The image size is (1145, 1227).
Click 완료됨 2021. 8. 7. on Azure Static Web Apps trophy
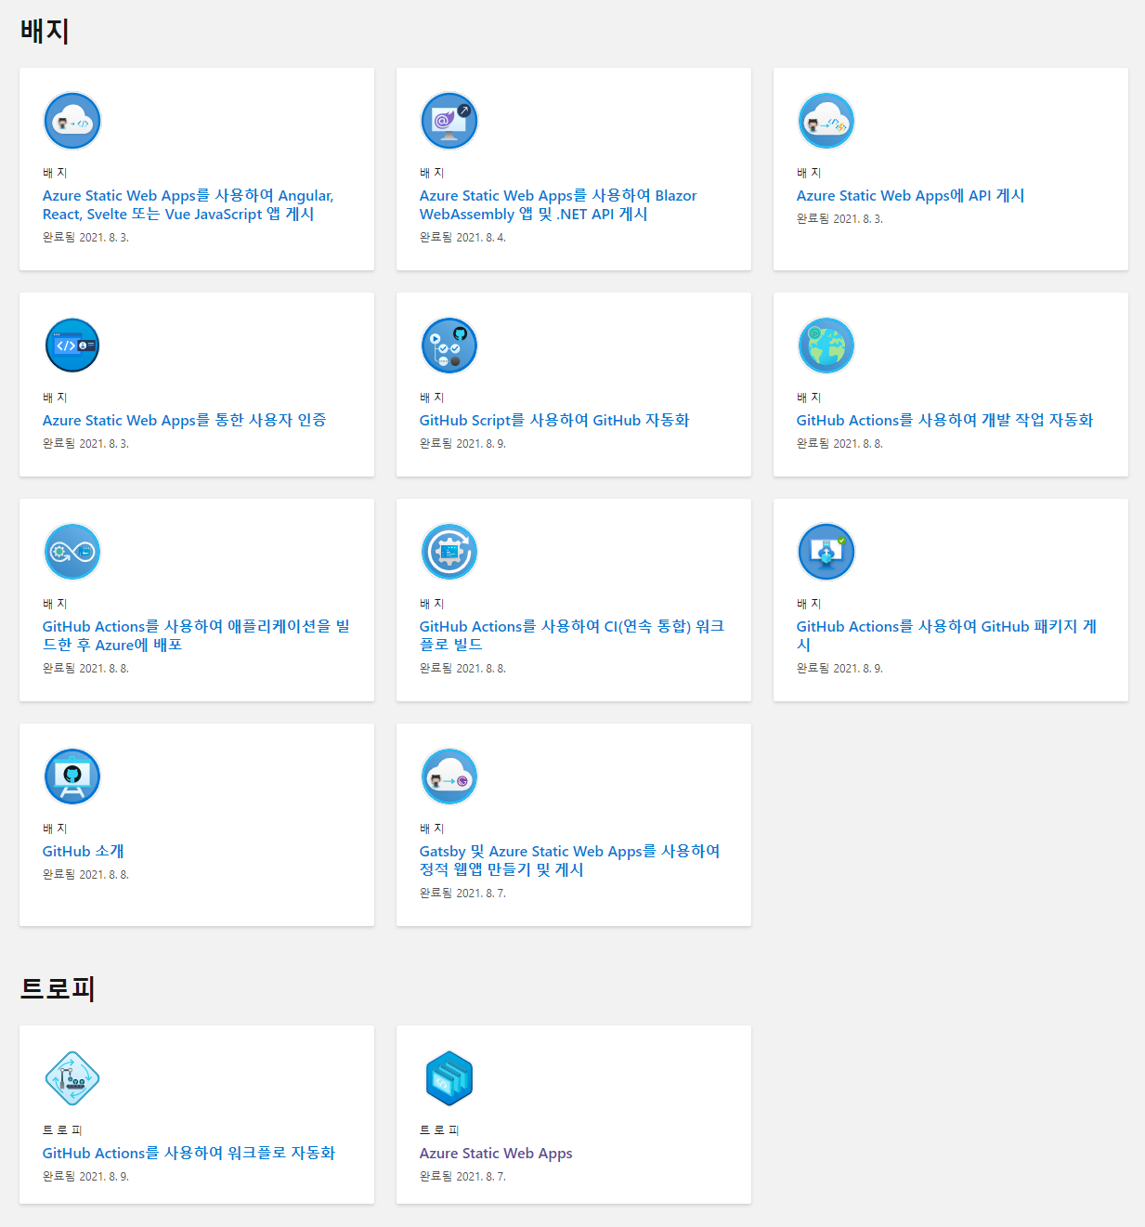coord(462,1176)
